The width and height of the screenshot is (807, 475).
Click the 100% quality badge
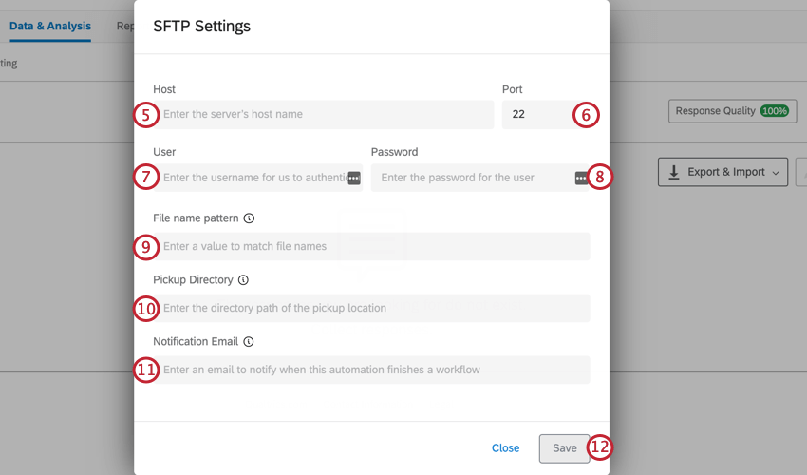coord(774,111)
